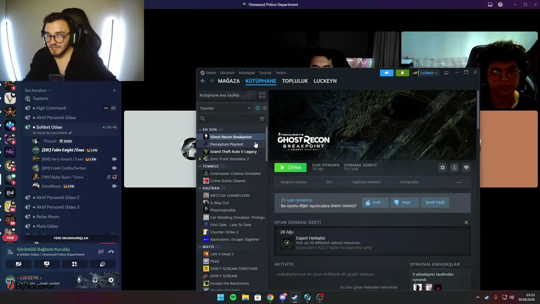540x304 pixels.
Task: Open the Görünüm menu
Action: 227,73
